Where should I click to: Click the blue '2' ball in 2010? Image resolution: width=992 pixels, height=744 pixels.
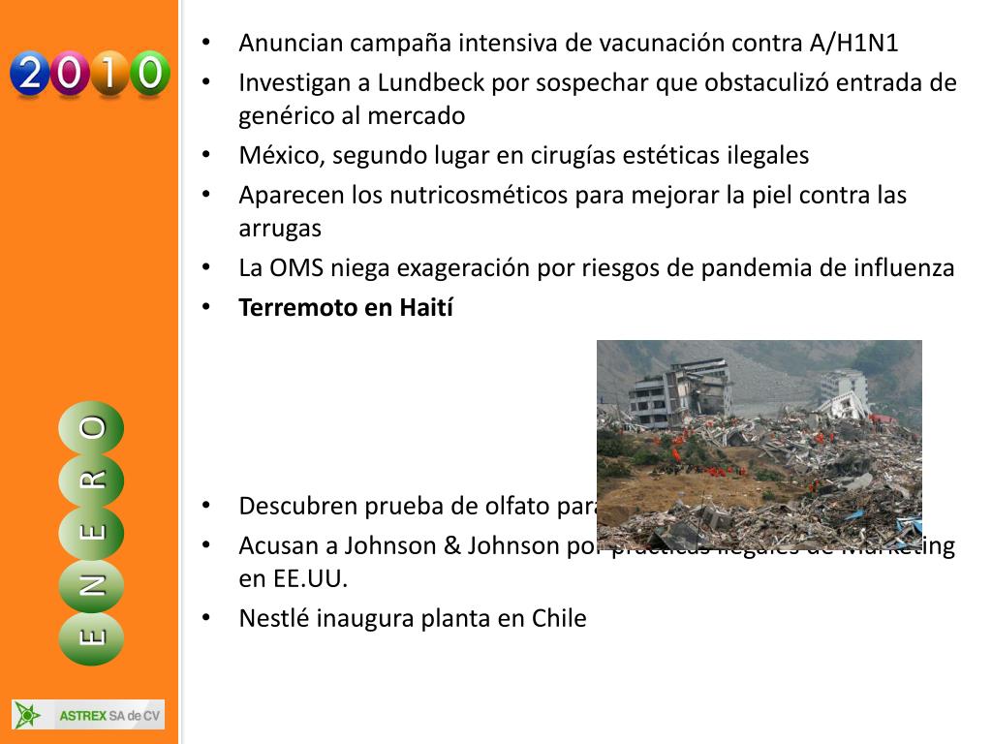[30, 74]
